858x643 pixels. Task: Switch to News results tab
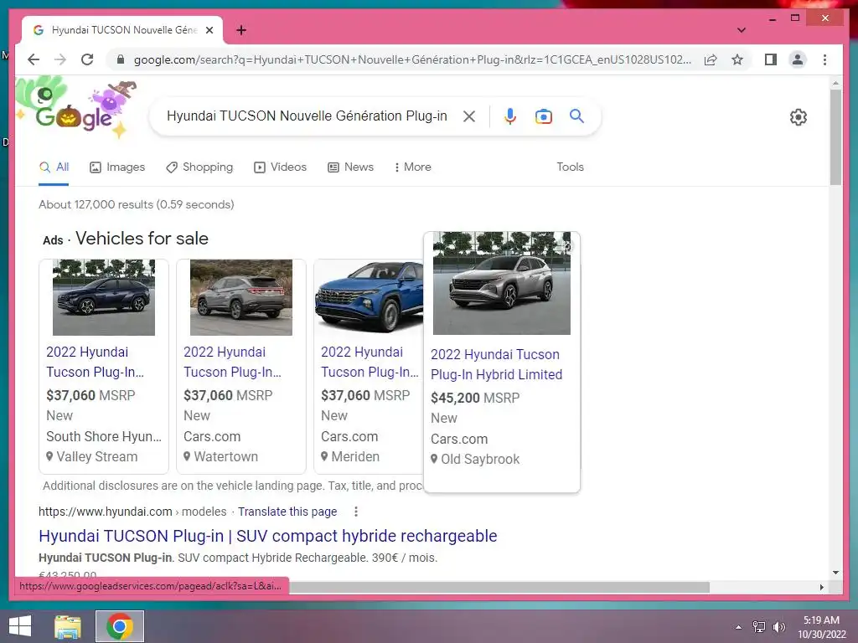(351, 167)
